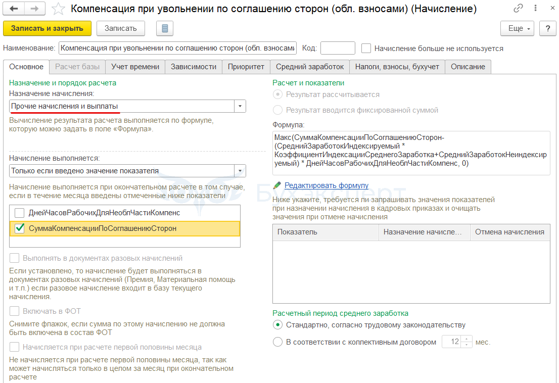Toggle Выполнять в документах разовых начислений
Screen dimensions: 559x383
(14, 258)
